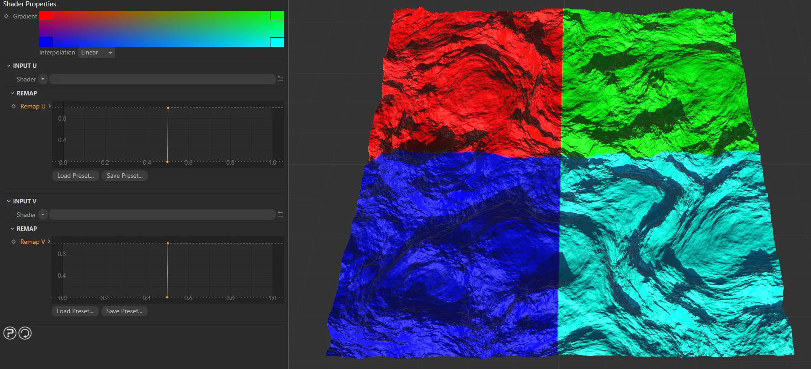Click the Remap U label

pos(33,106)
